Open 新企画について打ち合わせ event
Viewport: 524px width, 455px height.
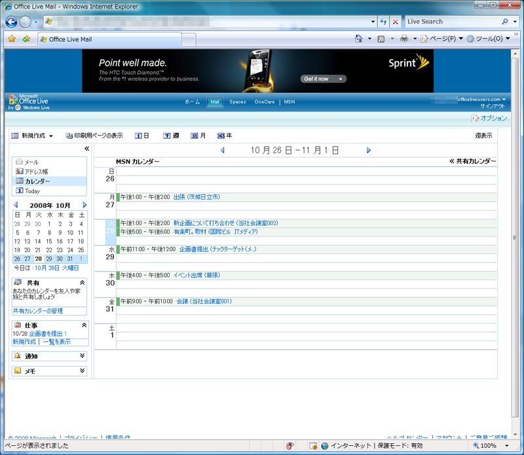225,223
